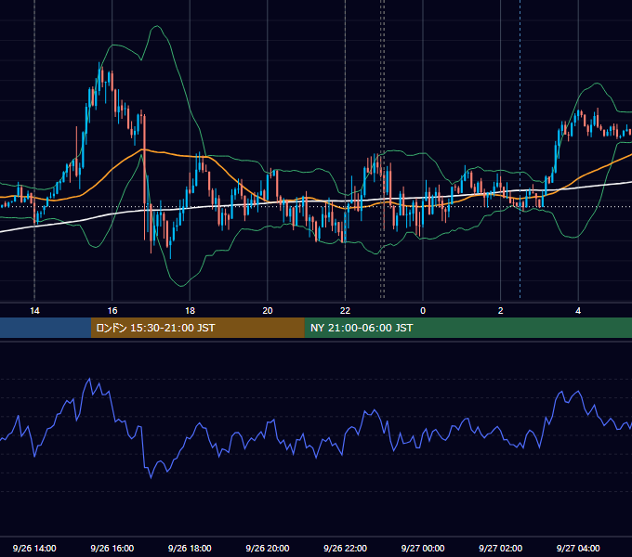Click hour label 18 on the price chart axis
632x557 pixels.
(190, 310)
